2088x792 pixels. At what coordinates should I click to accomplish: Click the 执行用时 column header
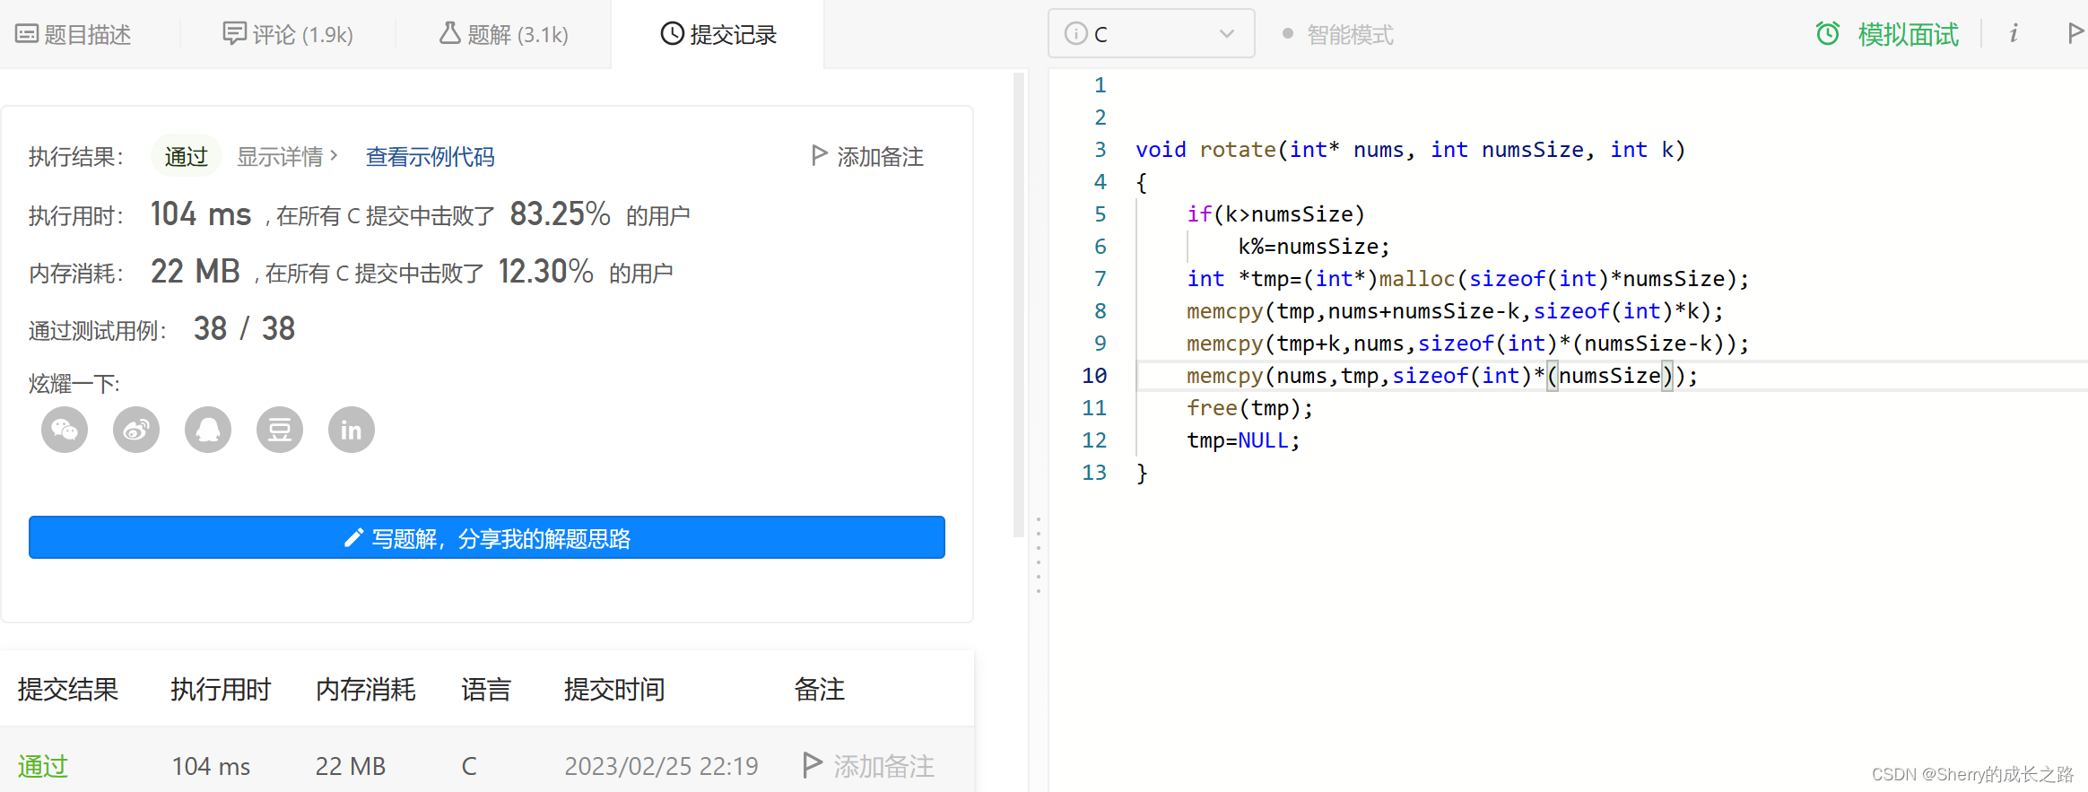[221, 689]
